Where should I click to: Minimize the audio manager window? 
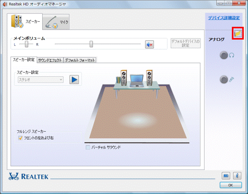(221, 3)
